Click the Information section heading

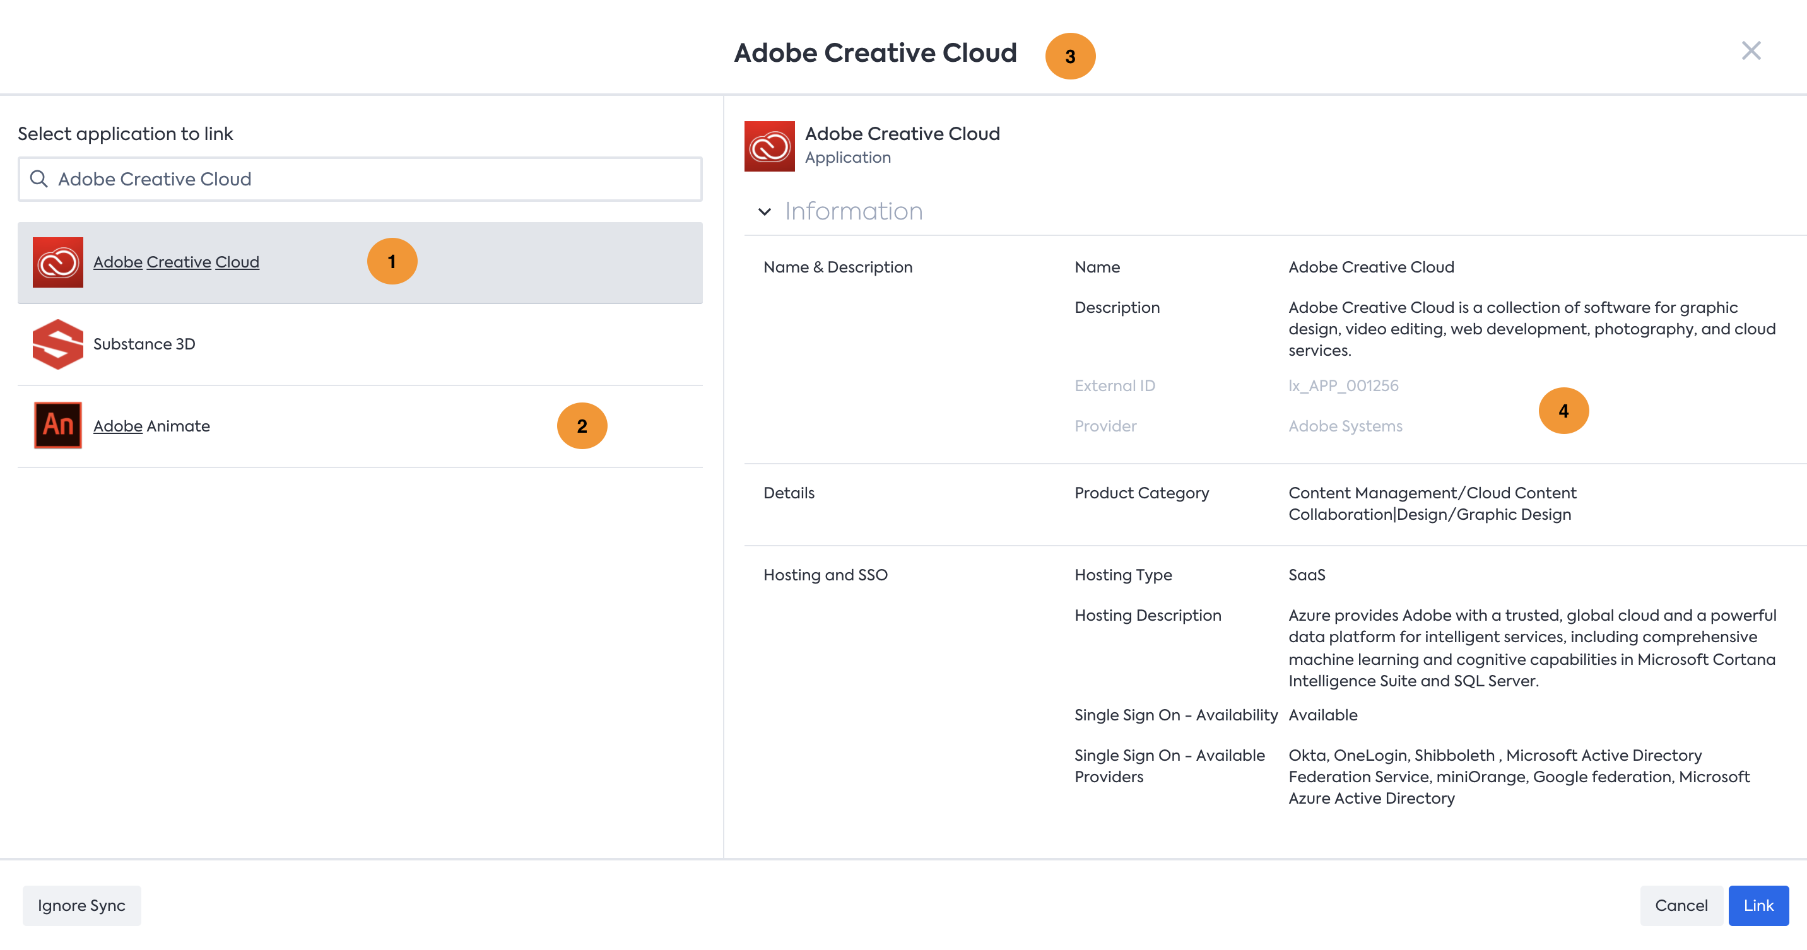pos(853,212)
